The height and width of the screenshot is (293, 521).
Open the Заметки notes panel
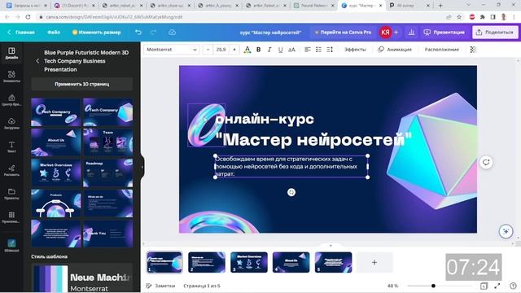161,286
